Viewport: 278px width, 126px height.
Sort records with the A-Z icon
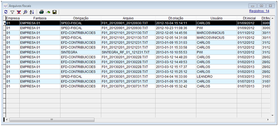(x=32, y=12)
